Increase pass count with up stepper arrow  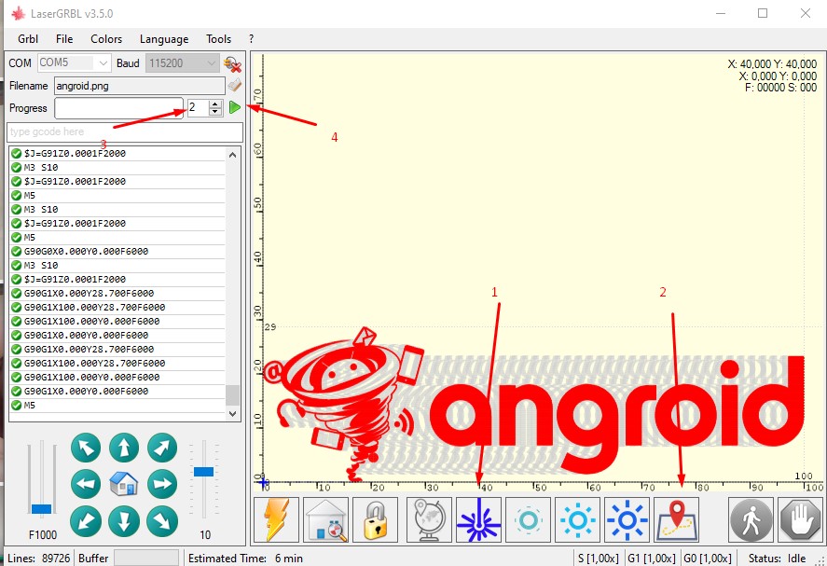214,104
